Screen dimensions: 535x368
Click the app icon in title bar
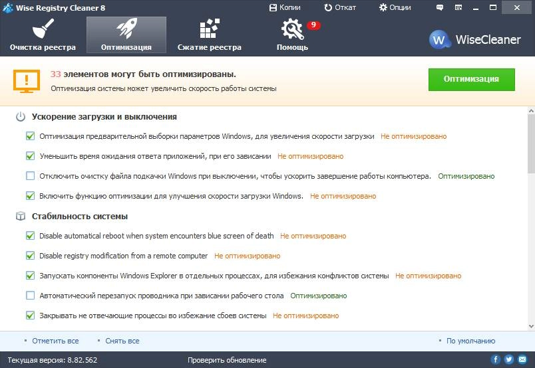click(x=7, y=7)
